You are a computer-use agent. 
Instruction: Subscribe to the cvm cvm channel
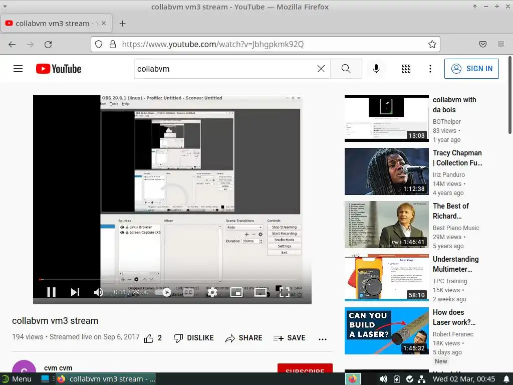305,368
